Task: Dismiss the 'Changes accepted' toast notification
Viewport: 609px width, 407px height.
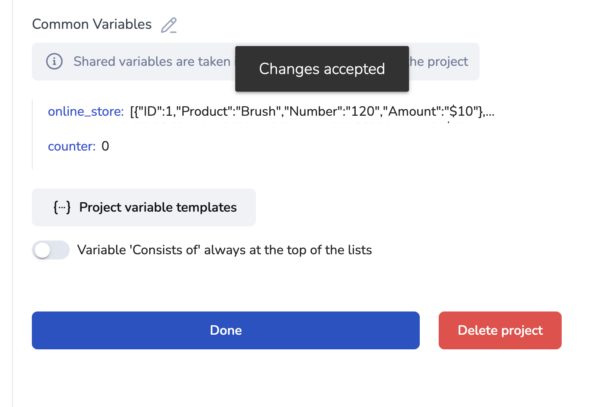Action: pos(322,69)
